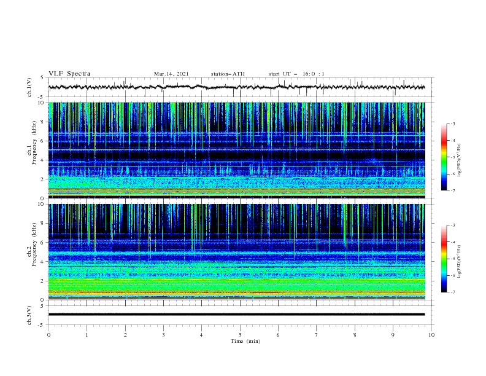Click the 'ch.2 Frequency (kHz)' axis label
Viewport: 486px width, 376px height.
coord(32,244)
